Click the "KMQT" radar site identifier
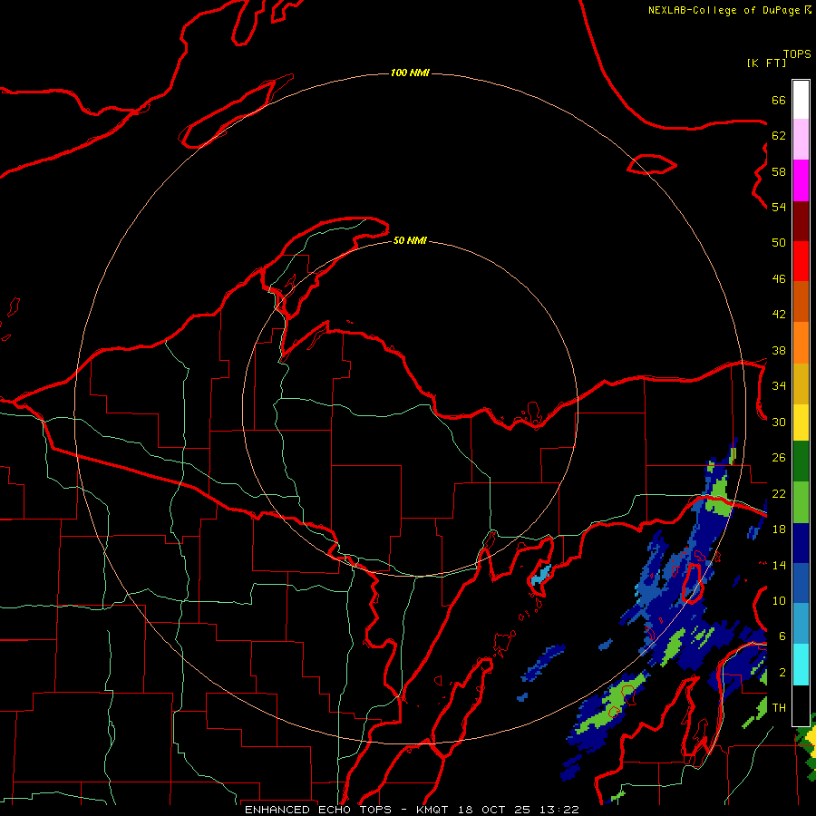This screenshot has width=816, height=816. [x=433, y=810]
